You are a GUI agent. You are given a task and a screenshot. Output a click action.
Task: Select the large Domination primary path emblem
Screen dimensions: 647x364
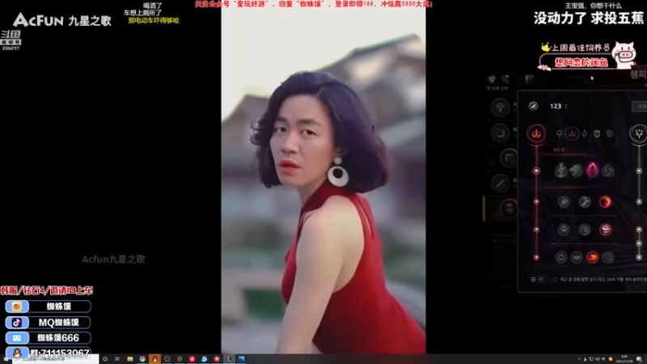[x=536, y=133]
